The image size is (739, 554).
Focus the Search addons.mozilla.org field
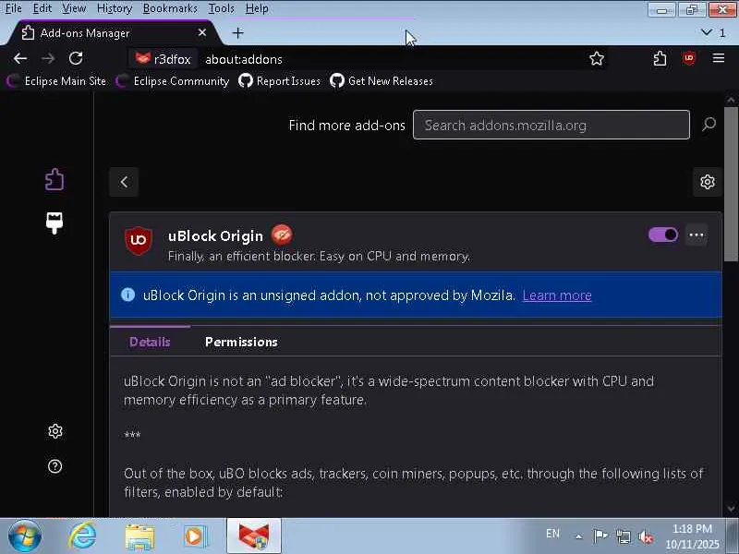click(551, 125)
